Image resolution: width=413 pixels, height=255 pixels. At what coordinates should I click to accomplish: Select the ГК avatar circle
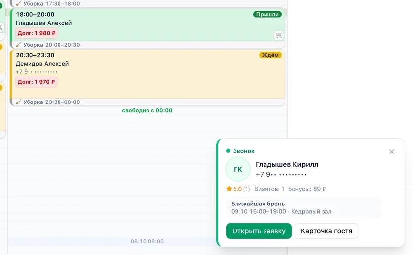click(238, 169)
